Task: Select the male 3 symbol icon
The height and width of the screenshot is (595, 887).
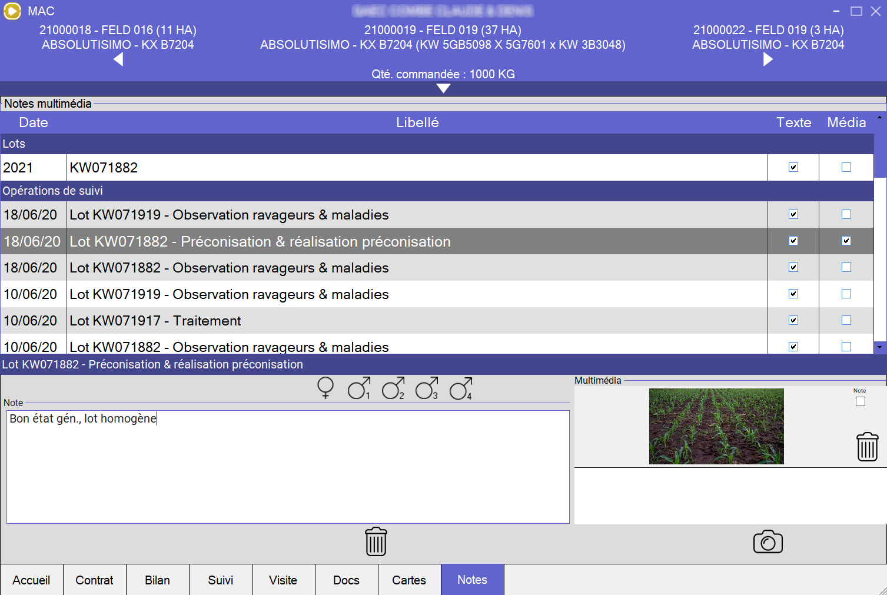Action: click(427, 388)
